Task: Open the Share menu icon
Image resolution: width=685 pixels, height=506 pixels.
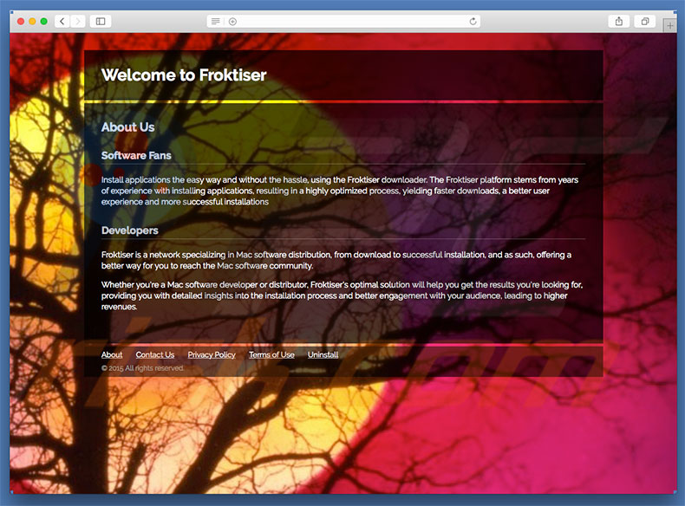Action: (x=619, y=21)
